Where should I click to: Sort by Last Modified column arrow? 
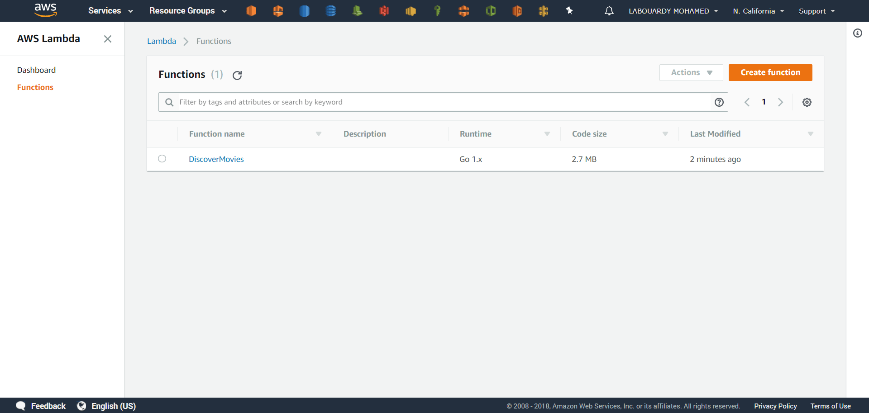[x=811, y=134]
